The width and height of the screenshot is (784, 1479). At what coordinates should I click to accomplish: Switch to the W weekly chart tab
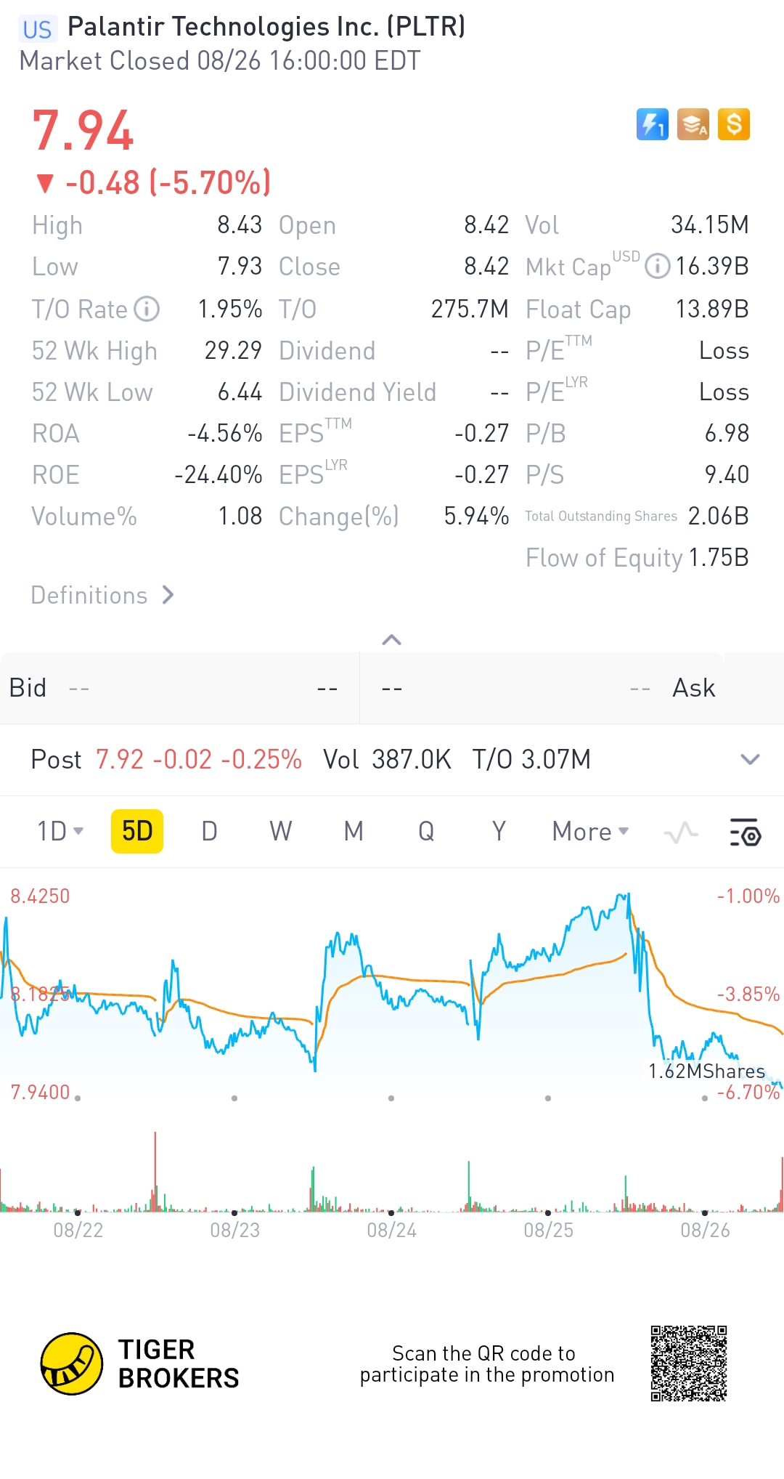[281, 831]
